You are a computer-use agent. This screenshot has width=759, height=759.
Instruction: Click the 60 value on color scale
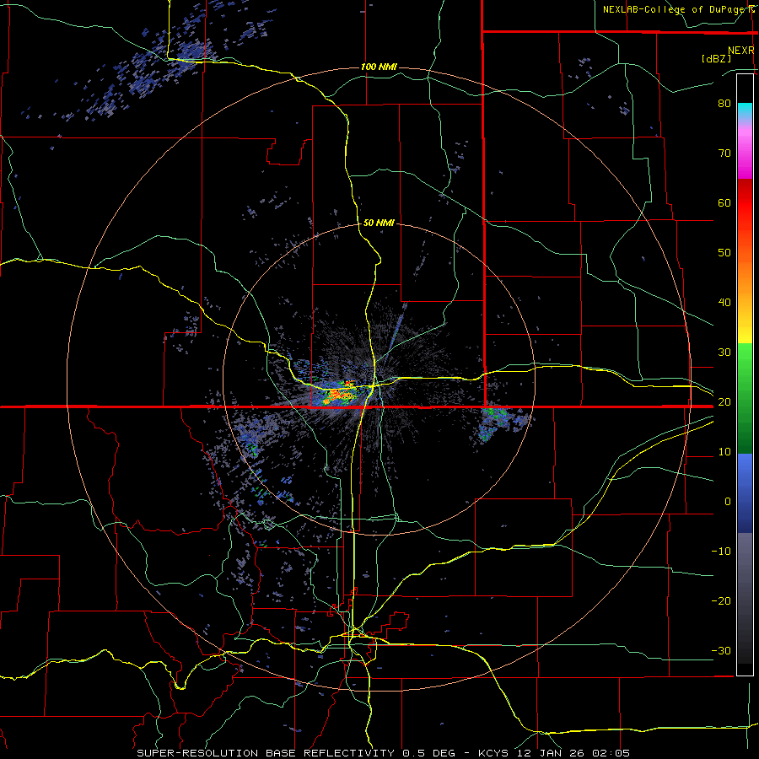(724, 203)
